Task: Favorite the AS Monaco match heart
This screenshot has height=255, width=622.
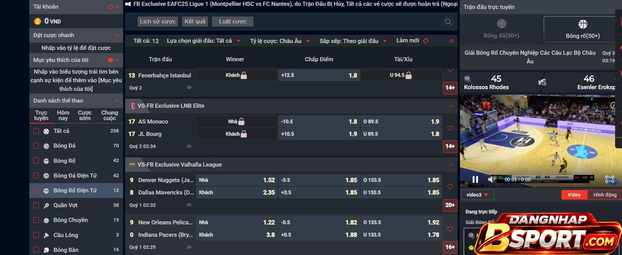Action: click(x=450, y=128)
